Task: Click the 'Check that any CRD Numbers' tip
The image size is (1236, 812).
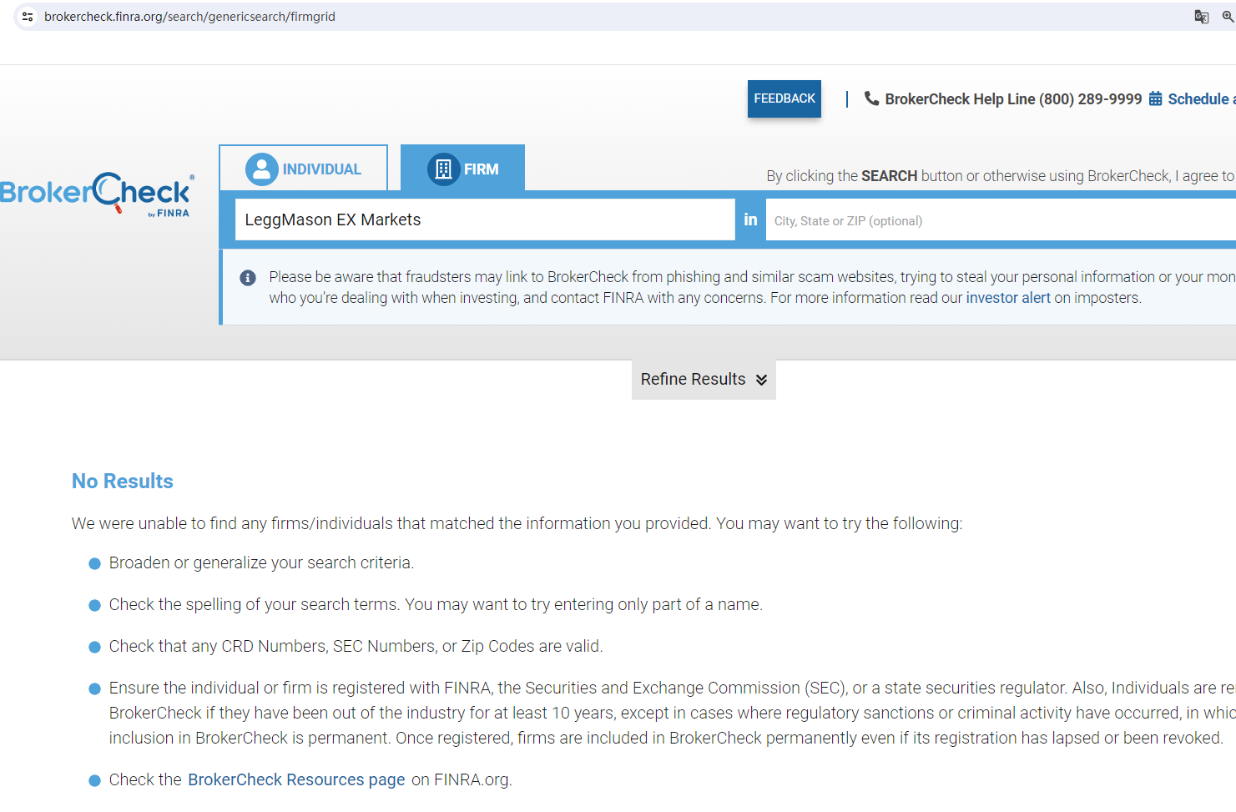Action: pyautogui.click(x=356, y=647)
